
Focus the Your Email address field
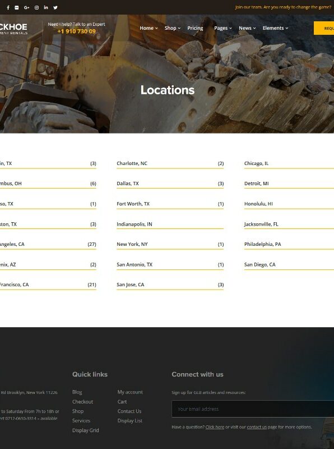(x=253, y=409)
